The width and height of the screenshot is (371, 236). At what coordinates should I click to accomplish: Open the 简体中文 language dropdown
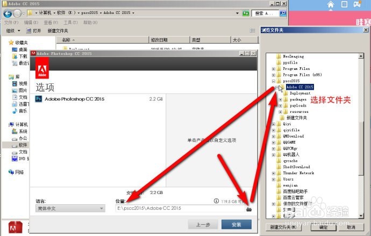70,209
